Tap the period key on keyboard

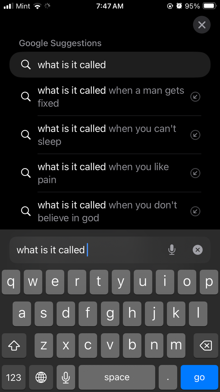(168, 377)
